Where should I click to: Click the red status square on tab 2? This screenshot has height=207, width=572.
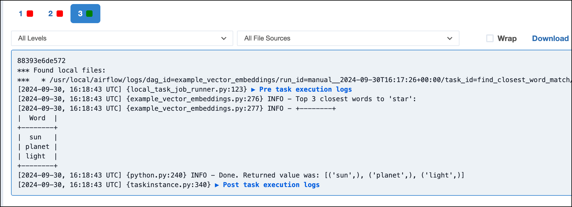[60, 14]
